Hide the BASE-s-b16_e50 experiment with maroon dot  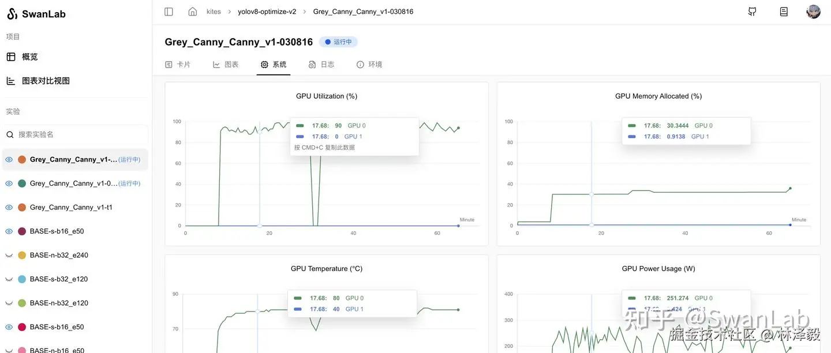(9, 231)
